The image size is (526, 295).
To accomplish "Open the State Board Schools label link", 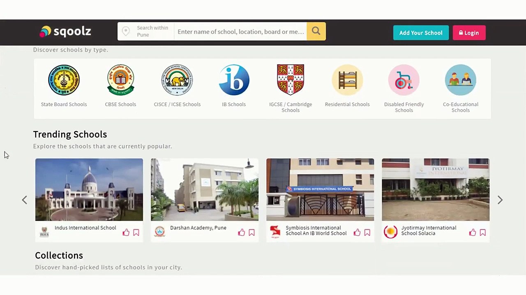I will click(64, 104).
